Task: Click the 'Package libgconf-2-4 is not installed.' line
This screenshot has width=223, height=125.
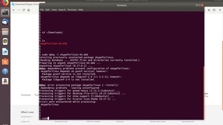Action: point(68,80)
